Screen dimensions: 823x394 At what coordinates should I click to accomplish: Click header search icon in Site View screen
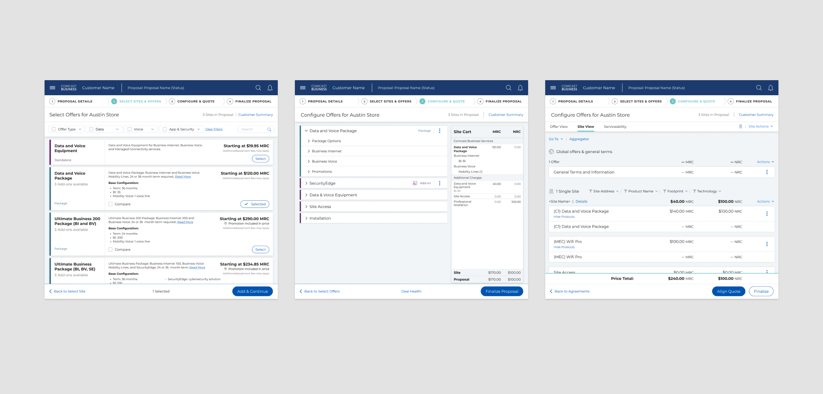click(759, 87)
